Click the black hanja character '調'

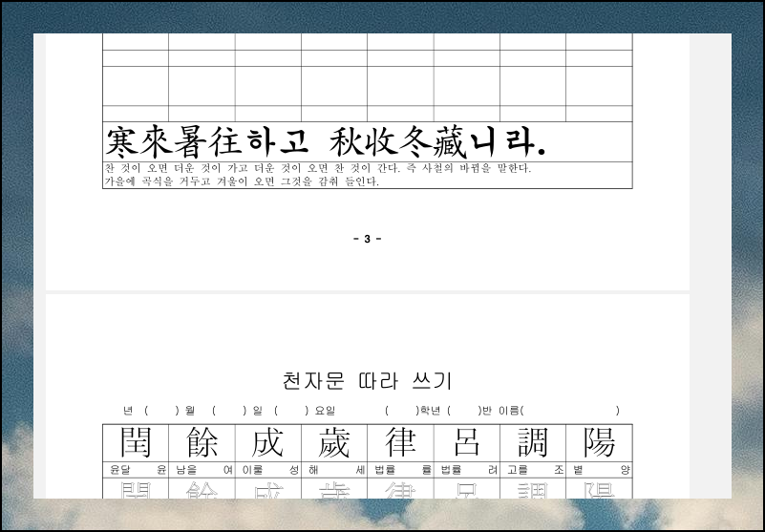point(533,442)
